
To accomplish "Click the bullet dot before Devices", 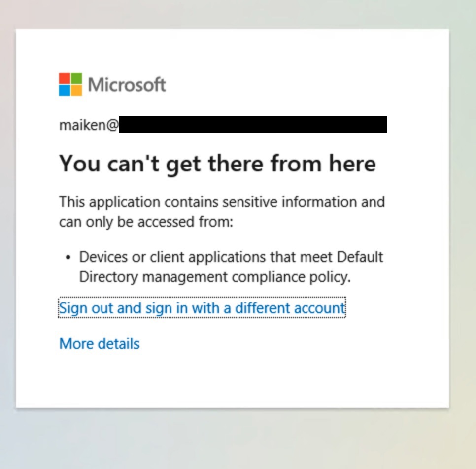I will (68, 258).
